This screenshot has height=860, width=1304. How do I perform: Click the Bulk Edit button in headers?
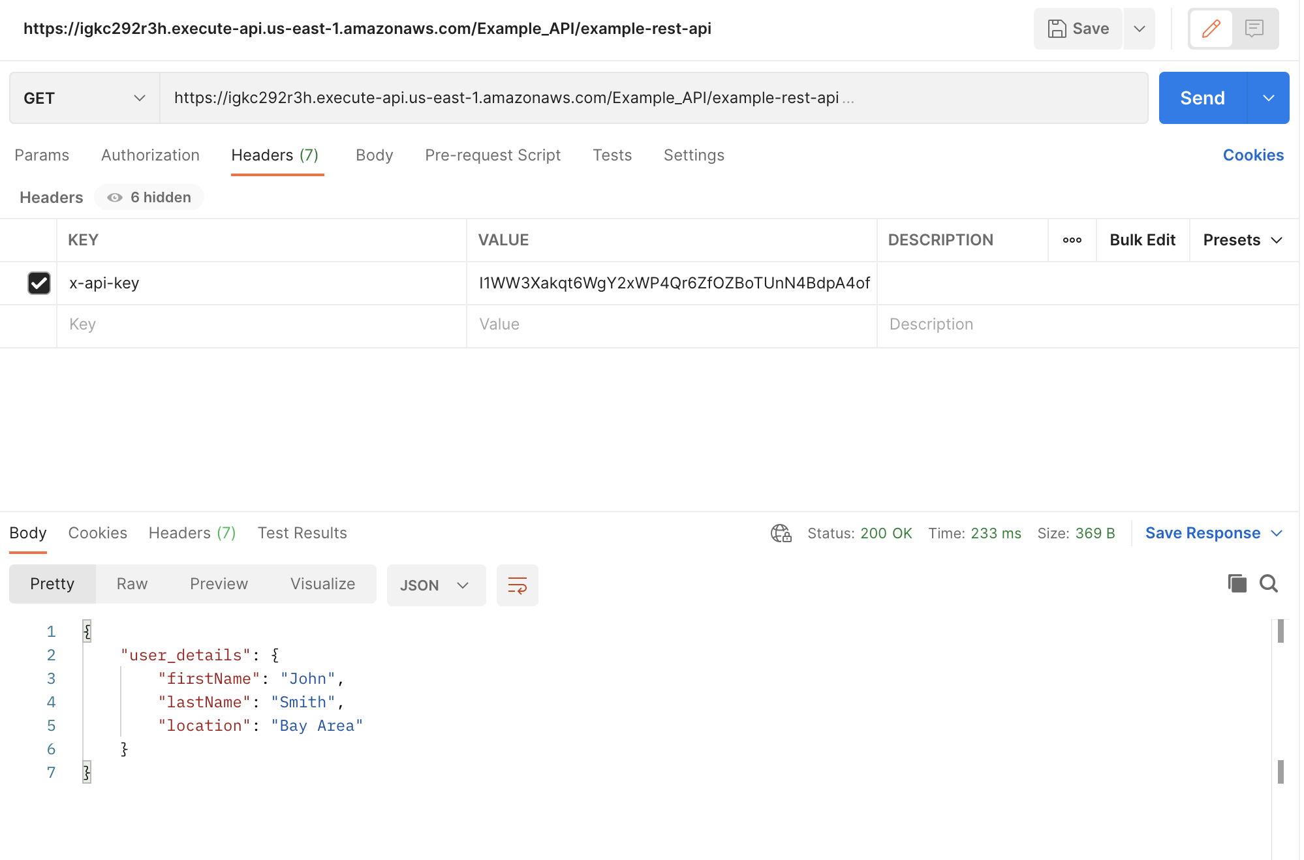point(1142,239)
